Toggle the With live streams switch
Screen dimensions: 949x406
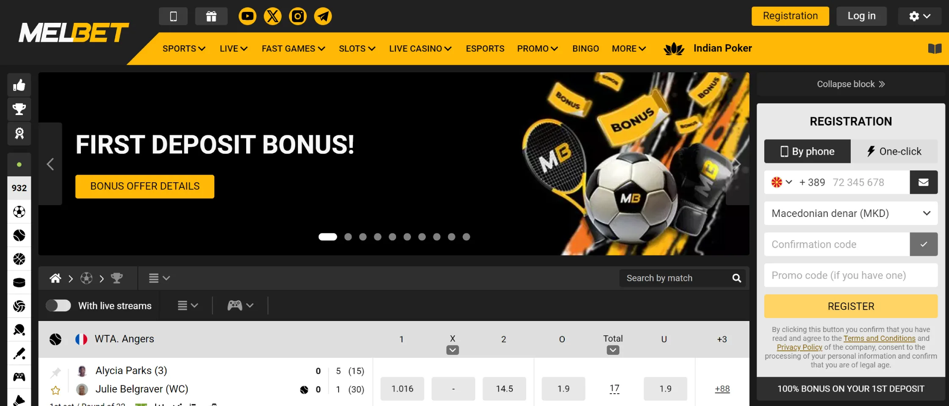58,306
